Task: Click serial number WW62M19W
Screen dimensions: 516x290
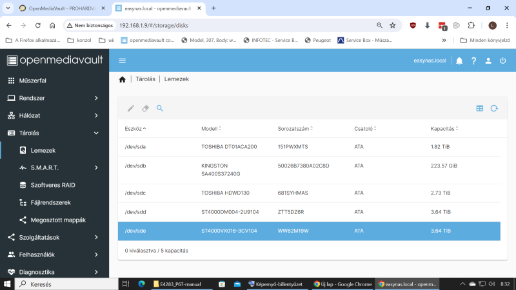Action: (x=293, y=231)
